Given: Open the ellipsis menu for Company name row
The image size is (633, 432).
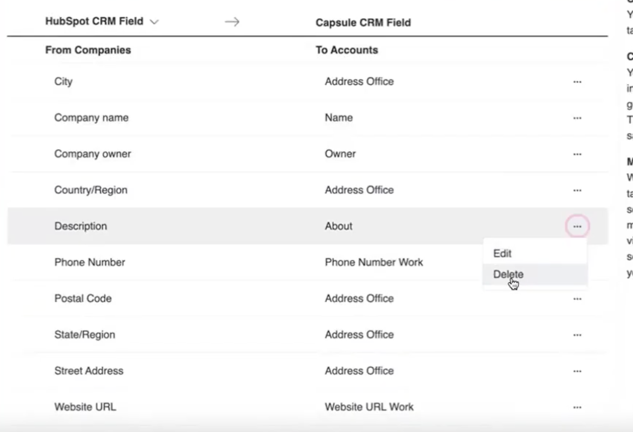Looking at the screenshot, I should click(577, 118).
